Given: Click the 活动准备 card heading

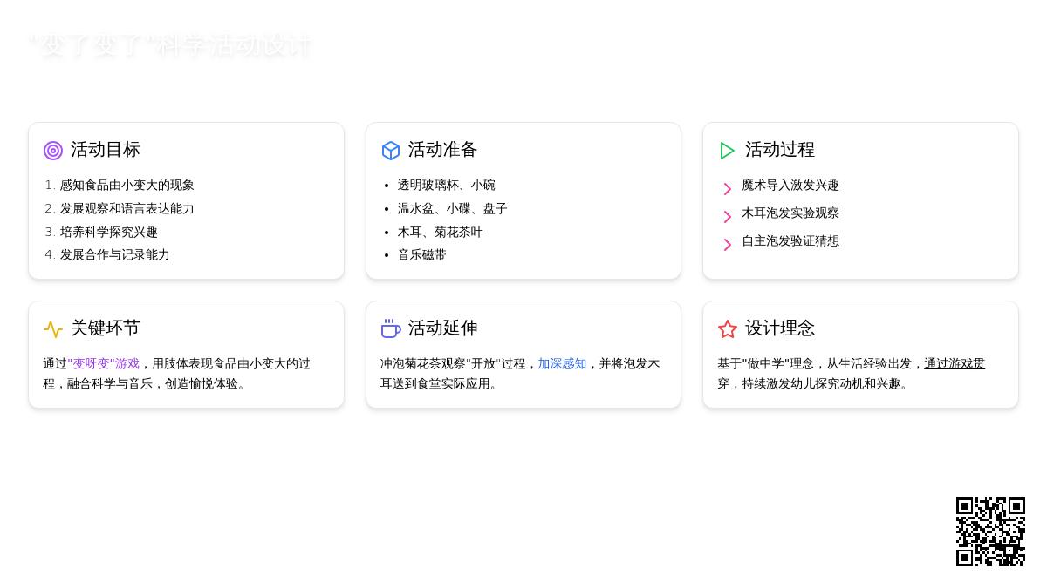Looking at the screenshot, I should point(443,150).
